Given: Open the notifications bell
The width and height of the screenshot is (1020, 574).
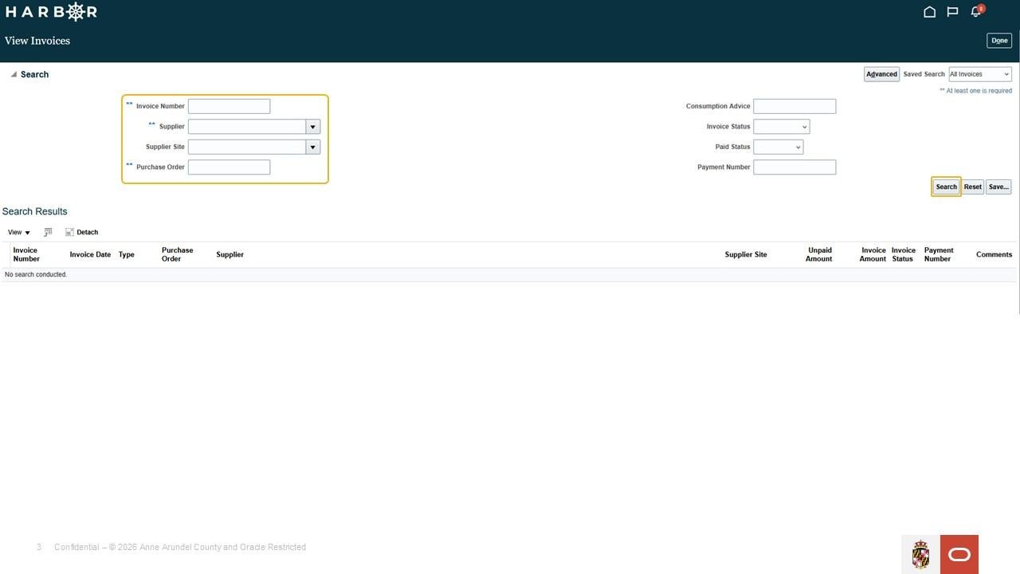Looking at the screenshot, I should [x=976, y=11].
